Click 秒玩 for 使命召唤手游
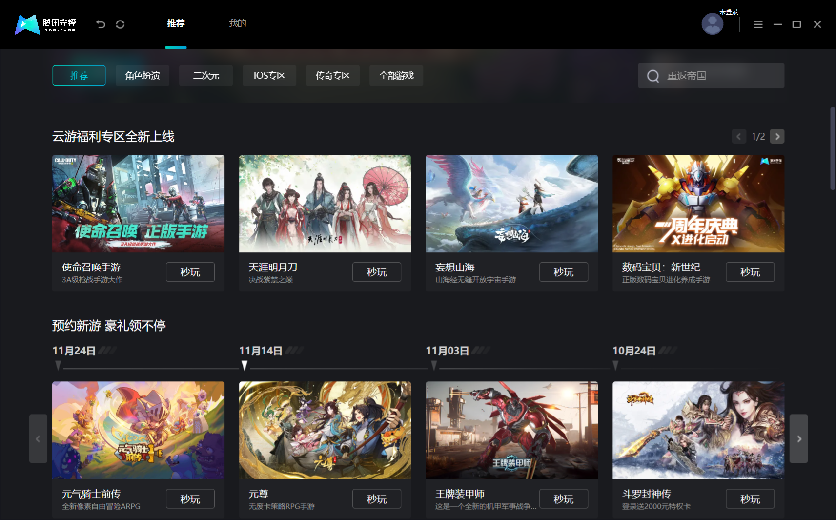The width and height of the screenshot is (836, 520). 190,272
